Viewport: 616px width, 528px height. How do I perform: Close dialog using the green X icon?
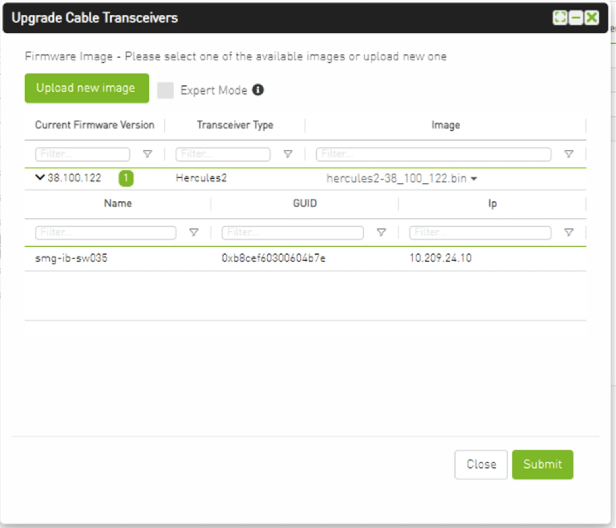pyautogui.click(x=591, y=18)
